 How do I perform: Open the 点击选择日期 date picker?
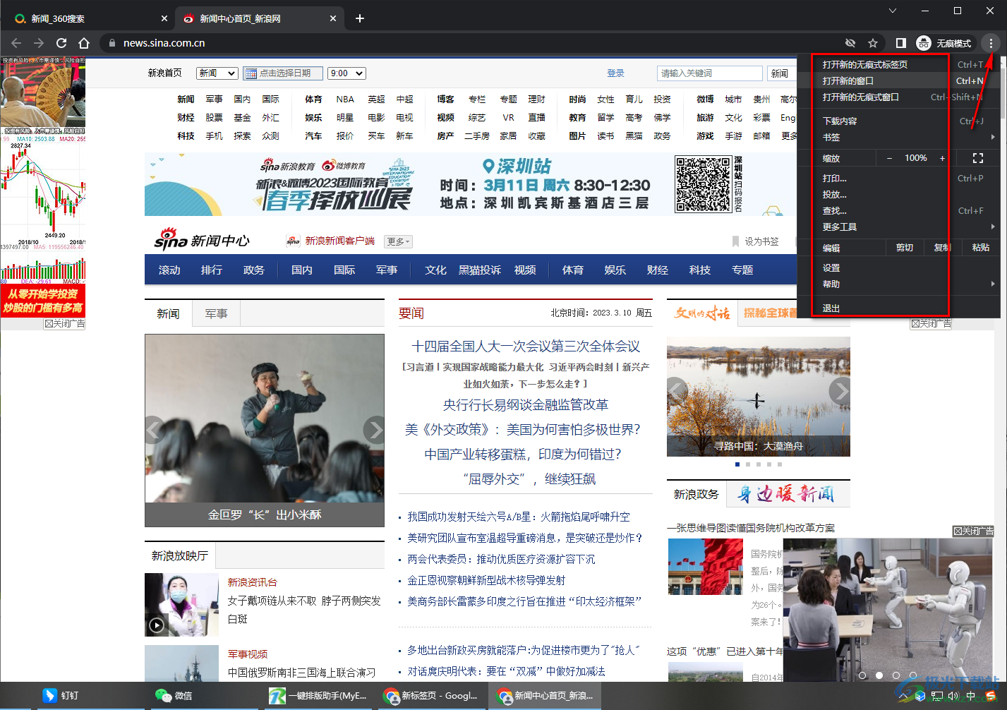pos(282,73)
